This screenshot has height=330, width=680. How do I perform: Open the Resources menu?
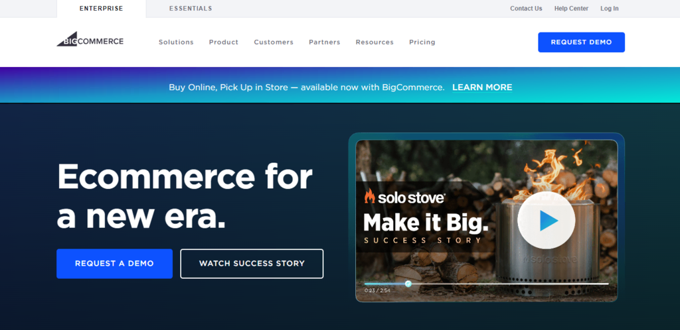375,42
